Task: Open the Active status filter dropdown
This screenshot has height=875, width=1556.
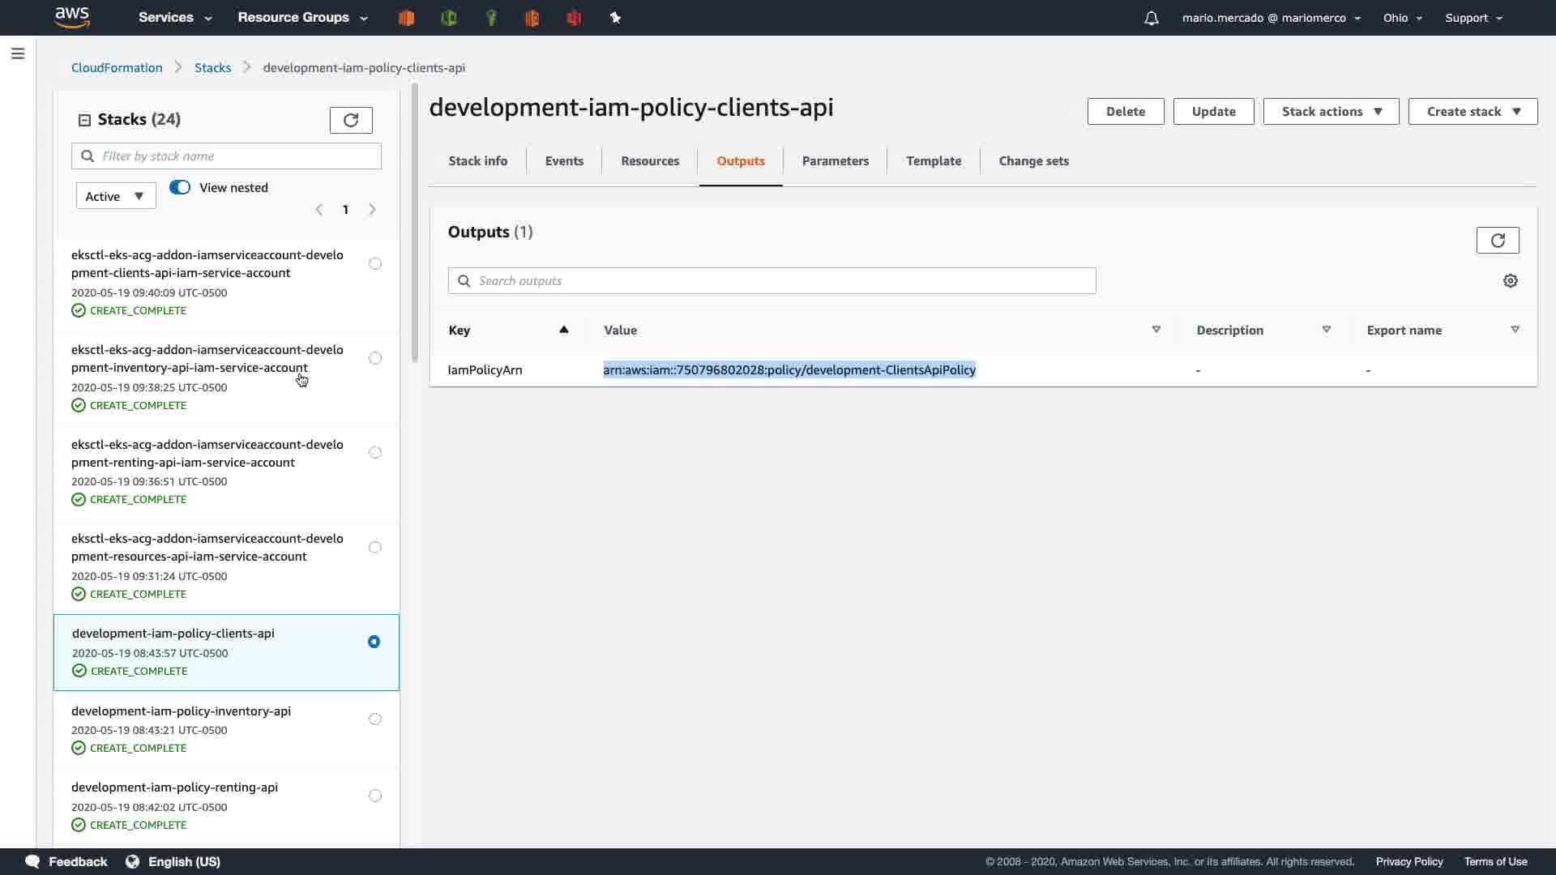Action: point(115,196)
